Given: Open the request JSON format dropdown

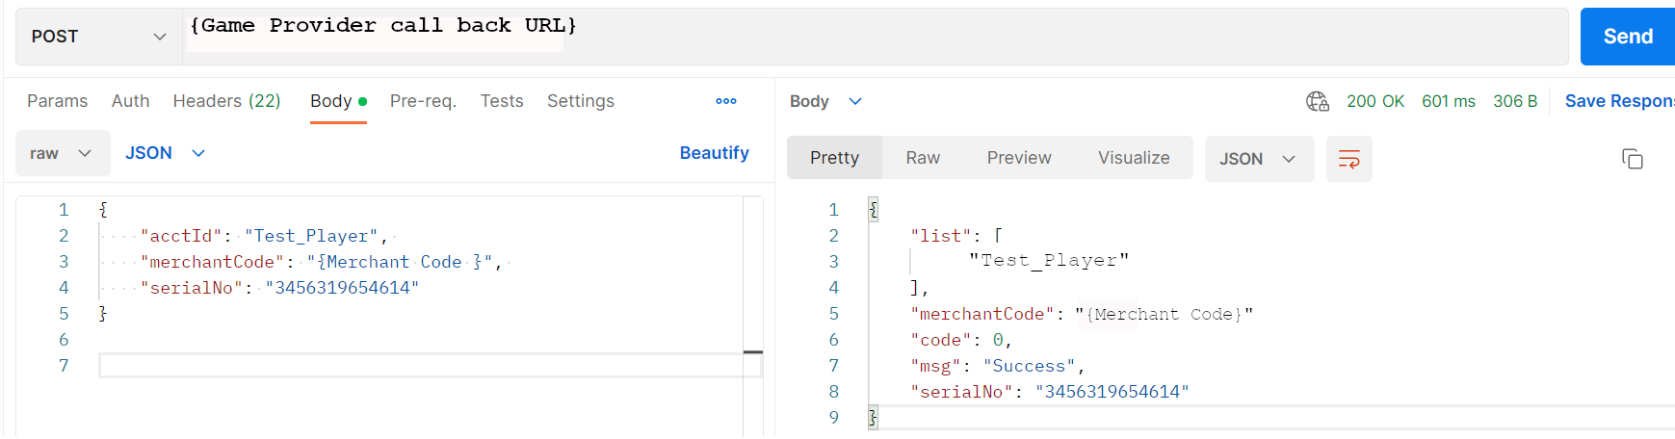Looking at the screenshot, I should tap(165, 153).
